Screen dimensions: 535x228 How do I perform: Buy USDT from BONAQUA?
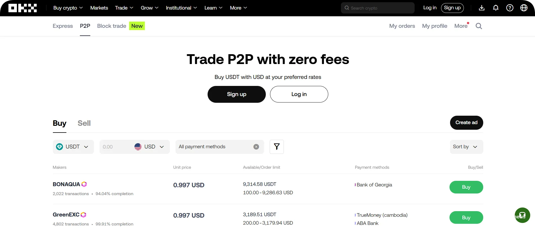point(466,187)
